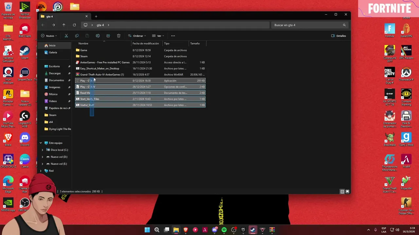This screenshot has width=419, height=235.
Task: Open a new File Explorer tab with plus
Action: pos(96,16)
